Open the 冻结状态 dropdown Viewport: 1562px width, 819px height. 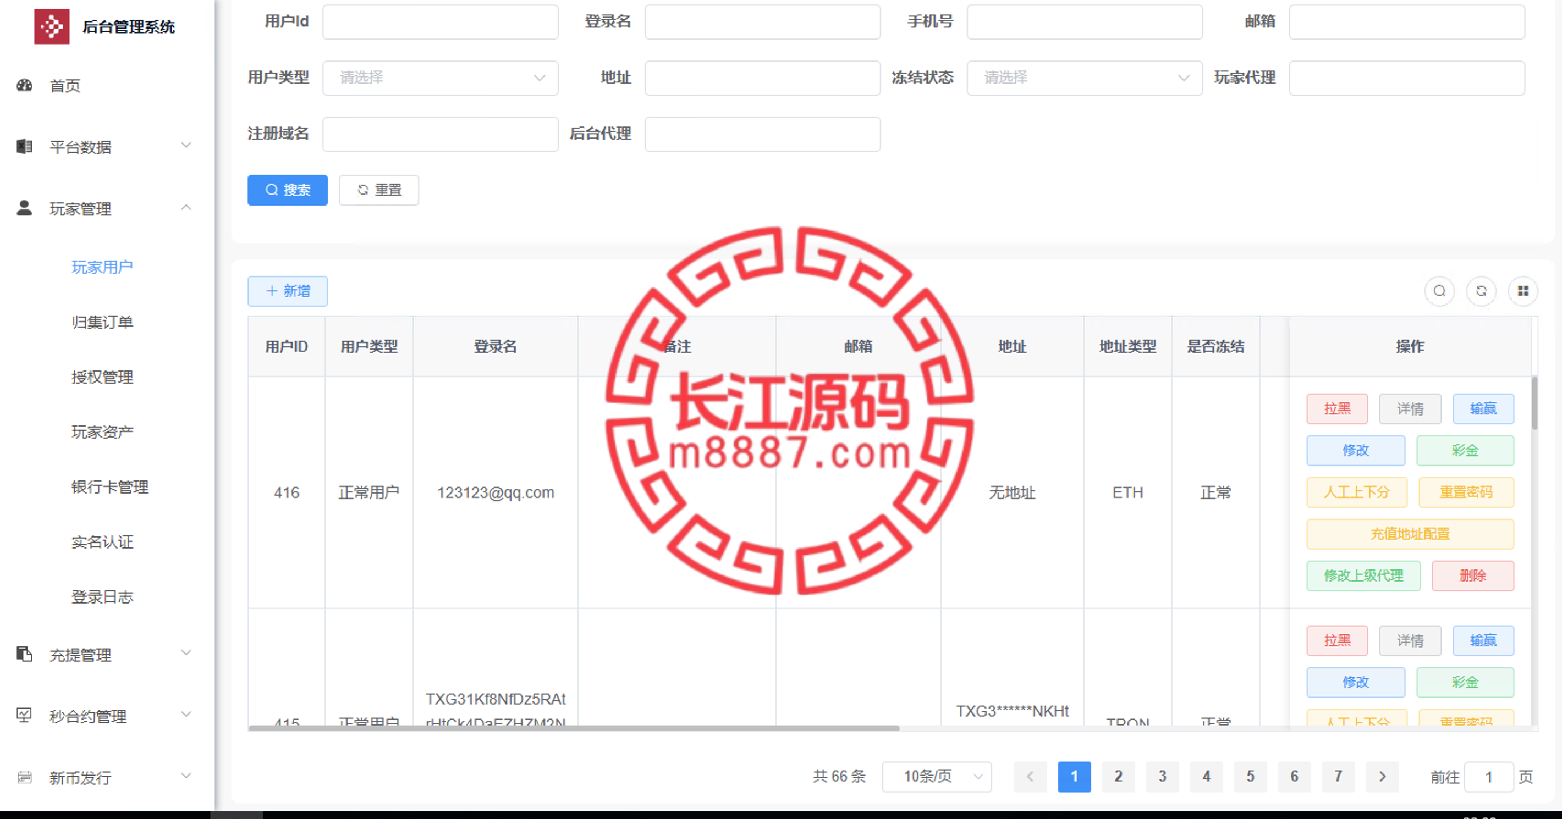pyautogui.click(x=1085, y=78)
